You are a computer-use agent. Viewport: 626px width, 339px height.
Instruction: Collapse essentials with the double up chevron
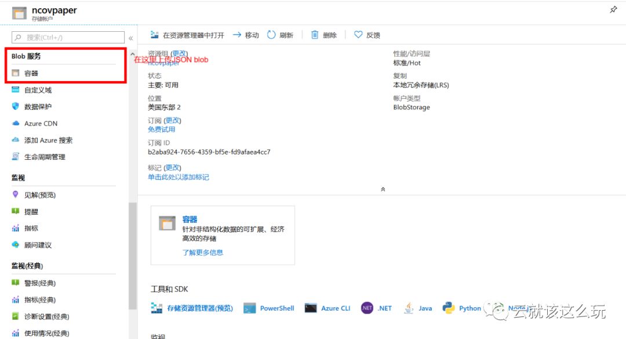(383, 189)
